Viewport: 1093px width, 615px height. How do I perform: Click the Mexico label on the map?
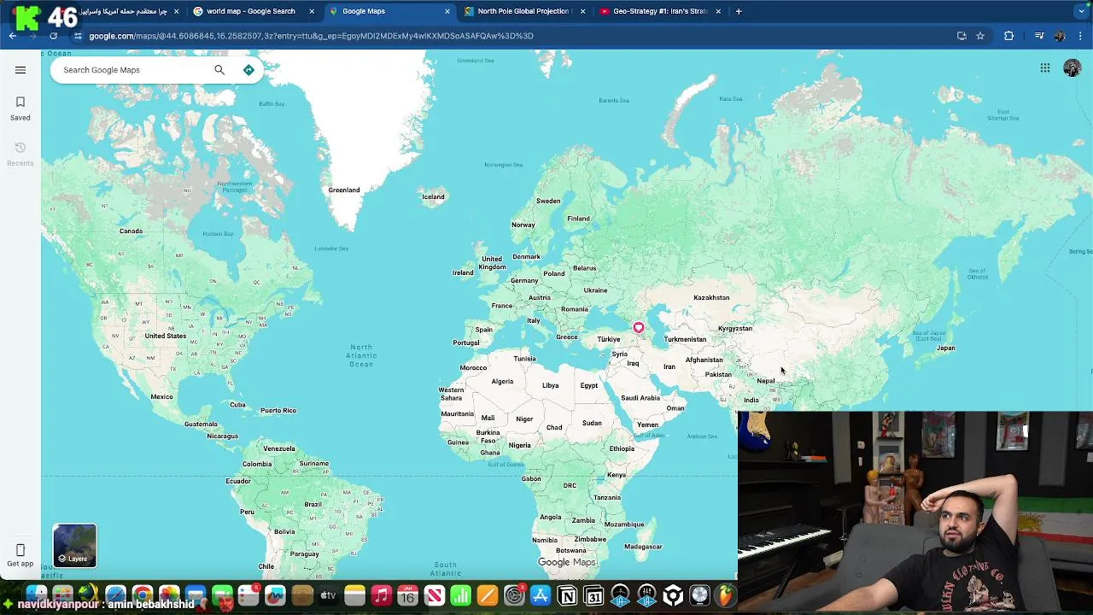(161, 396)
